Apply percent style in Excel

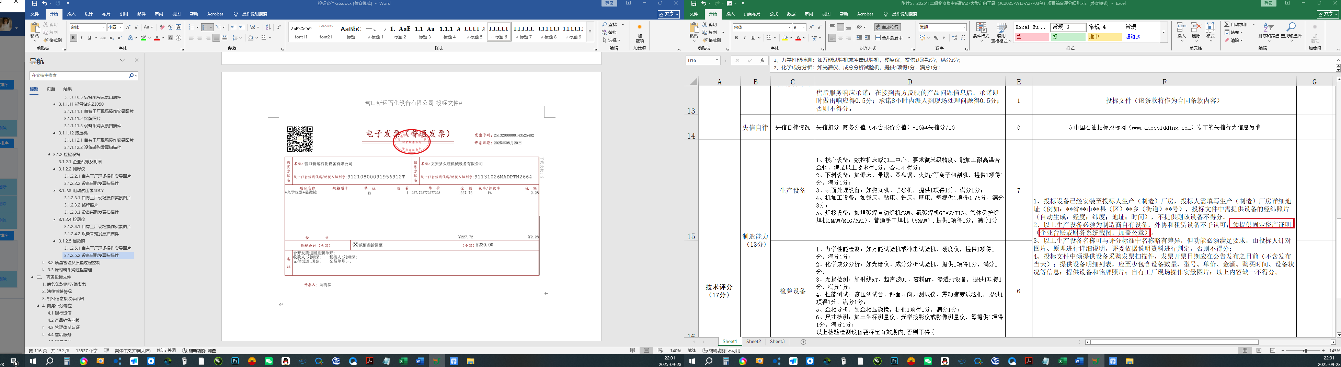pyautogui.click(x=936, y=38)
